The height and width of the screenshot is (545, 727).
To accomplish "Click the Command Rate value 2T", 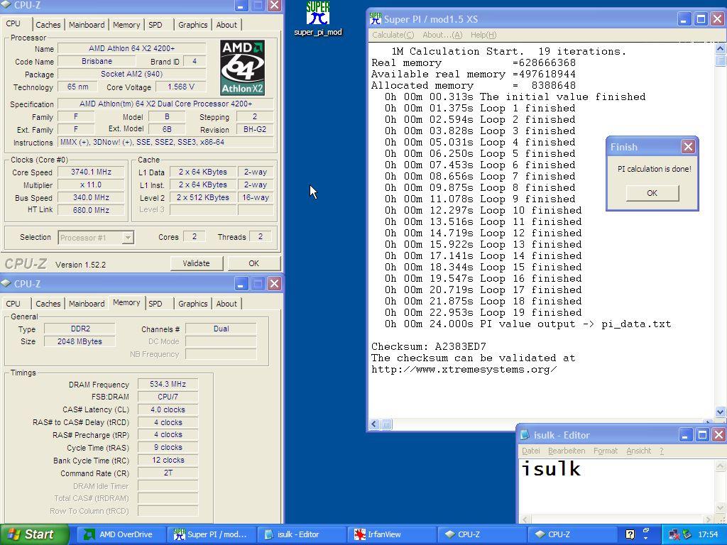I will coord(168,473).
